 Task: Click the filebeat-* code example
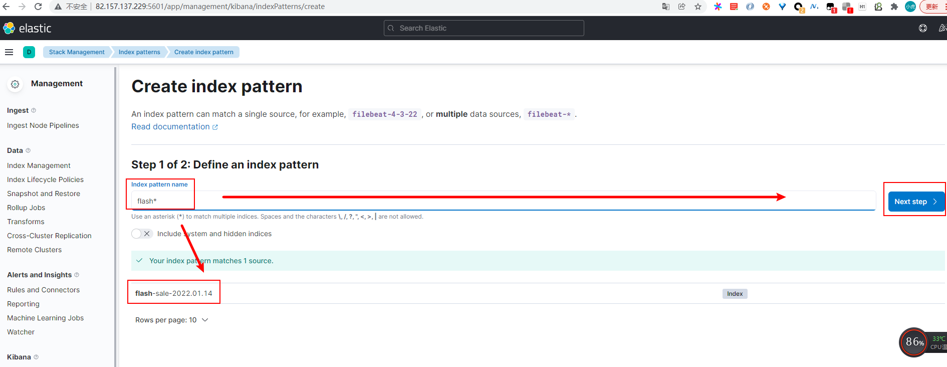pyautogui.click(x=549, y=114)
